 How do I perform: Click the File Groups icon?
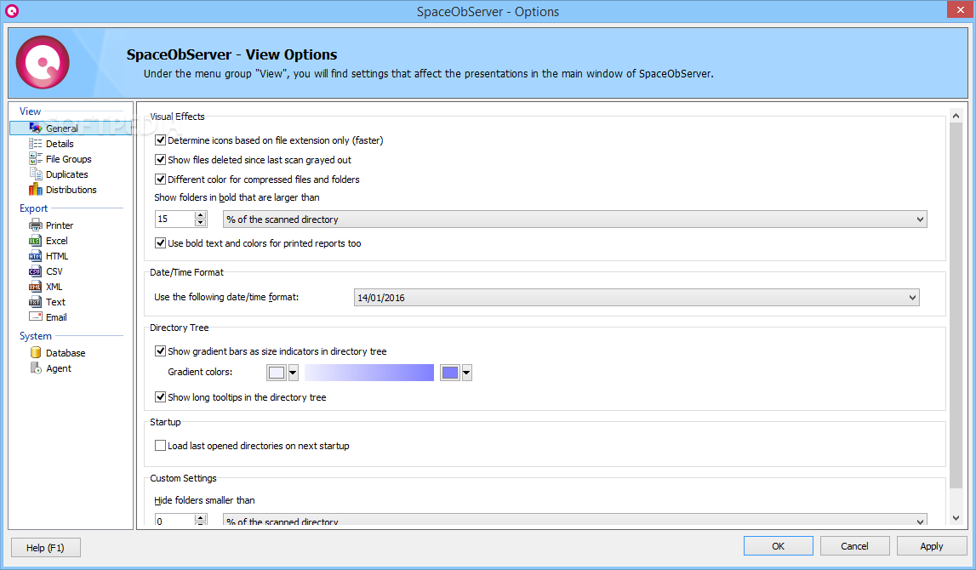pyautogui.click(x=36, y=159)
